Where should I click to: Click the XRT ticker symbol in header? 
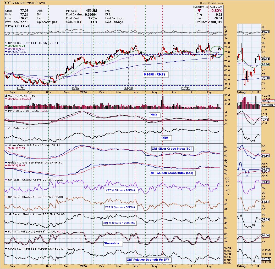[x=8, y=3]
